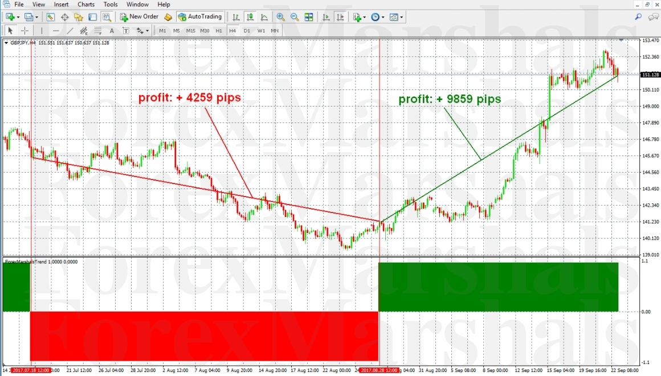Open the Charts menu
This screenshot has width=661, height=376.
(x=86, y=4)
